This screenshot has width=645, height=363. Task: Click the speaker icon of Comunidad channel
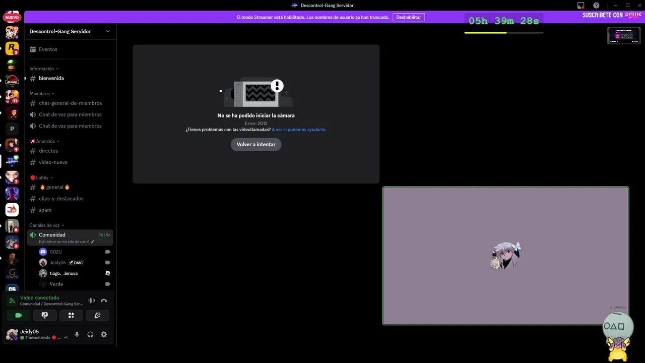[33, 235]
